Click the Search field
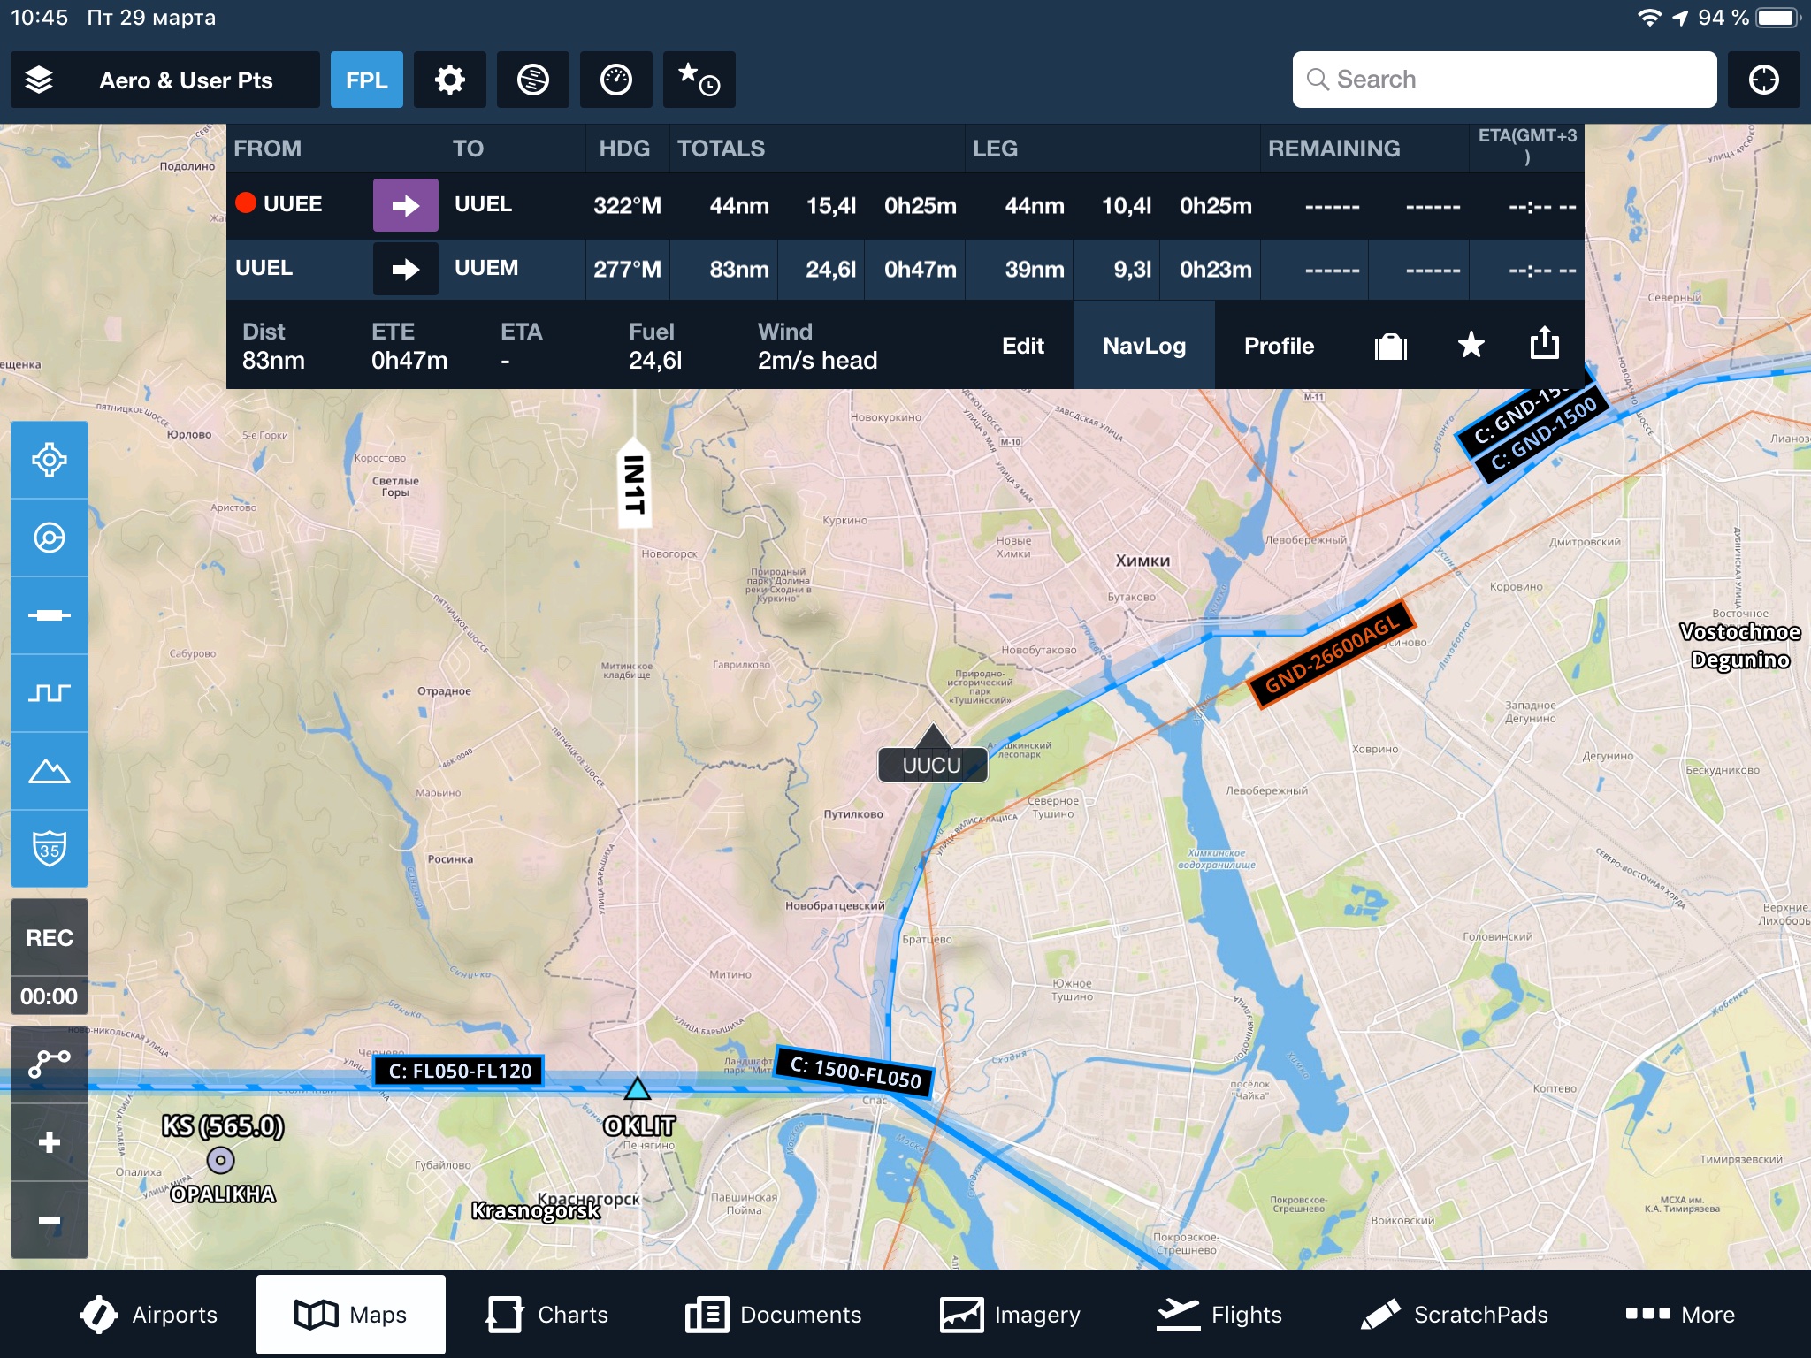 [1503, 80]
